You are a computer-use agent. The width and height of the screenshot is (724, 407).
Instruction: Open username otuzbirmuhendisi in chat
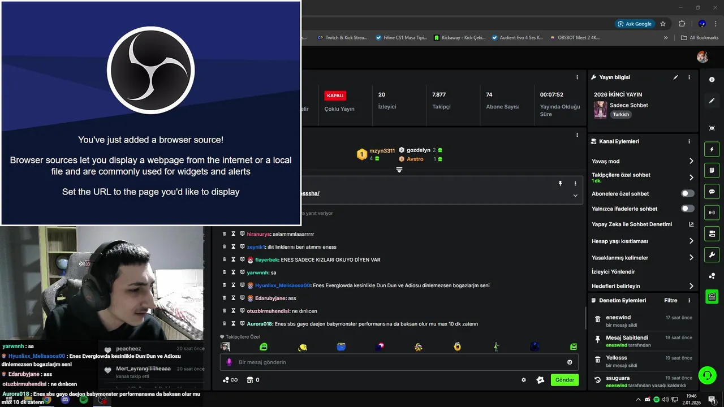coord(268,311)
